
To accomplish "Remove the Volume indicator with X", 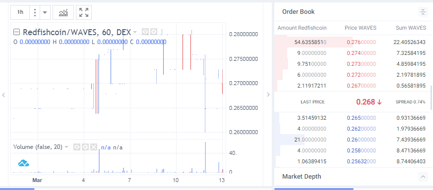I will pos(94,147).
